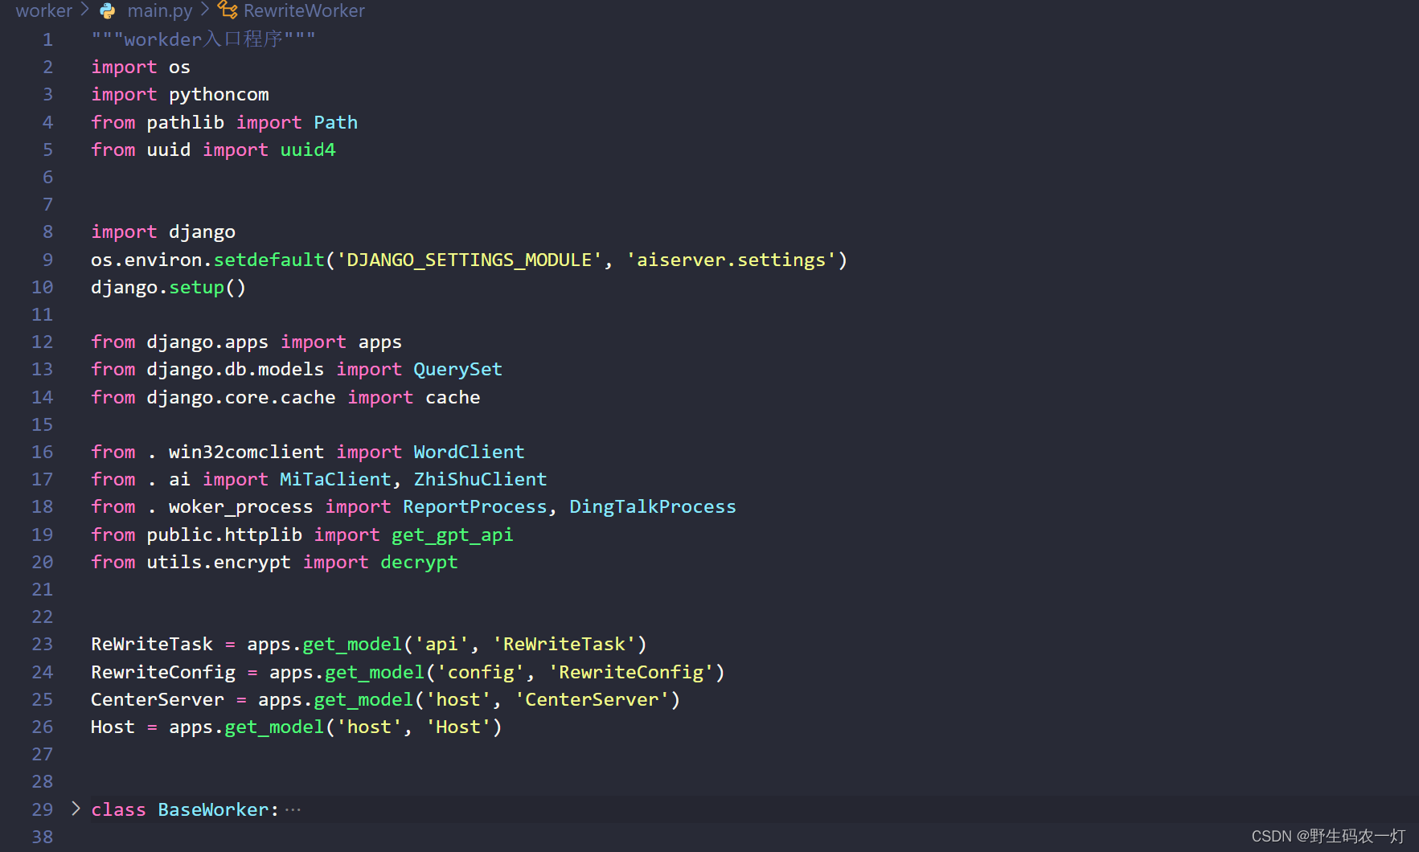The width and height of the screenshot is (1419, 852).
Task: Click 'ReportProcess' import name
Action: pyautogui.click(x=475, y=506)
